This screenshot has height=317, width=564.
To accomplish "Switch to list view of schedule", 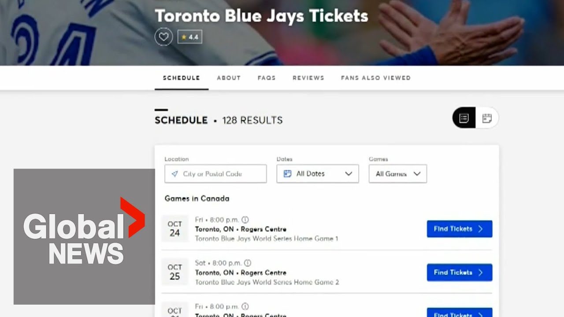I will (x=464, y=118).
